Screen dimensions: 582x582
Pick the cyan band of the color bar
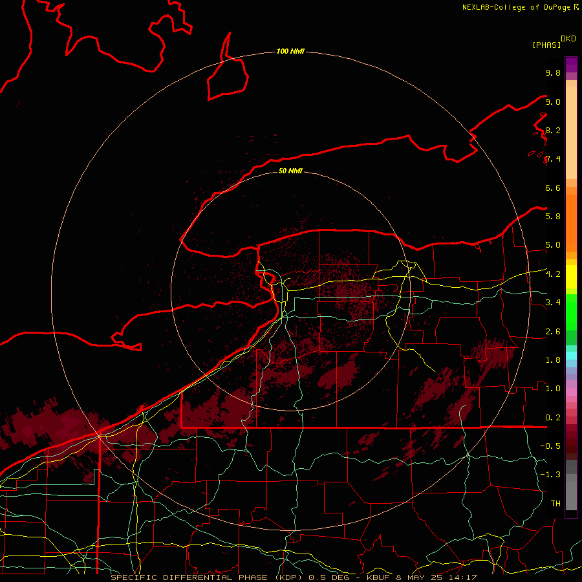(571, 355)
